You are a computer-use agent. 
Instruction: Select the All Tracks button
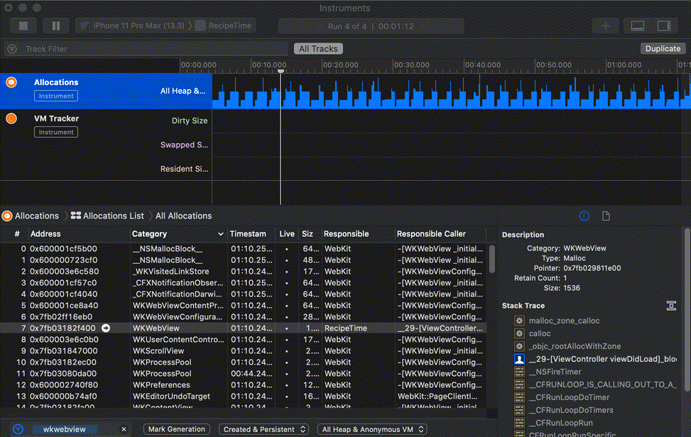pos(318,49)
